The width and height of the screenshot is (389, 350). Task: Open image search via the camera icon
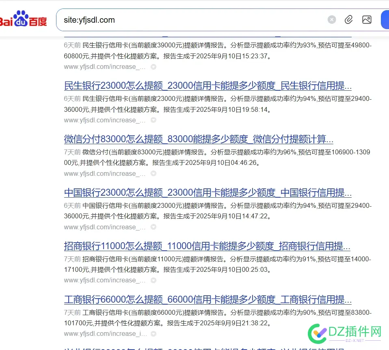(x=367, y=19)
